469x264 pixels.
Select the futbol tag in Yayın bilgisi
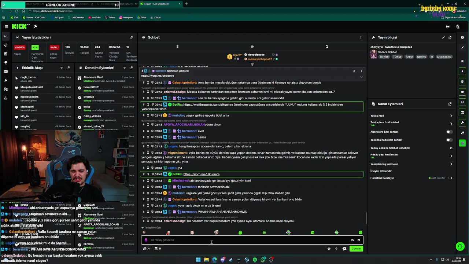[x=409, y=57]
